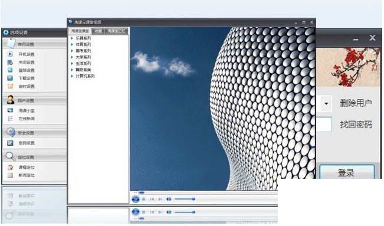The width and height of the screenshot is (384, 226).
Task: Select the 淘课宝课堂 tab
Action: coord(80,31)
